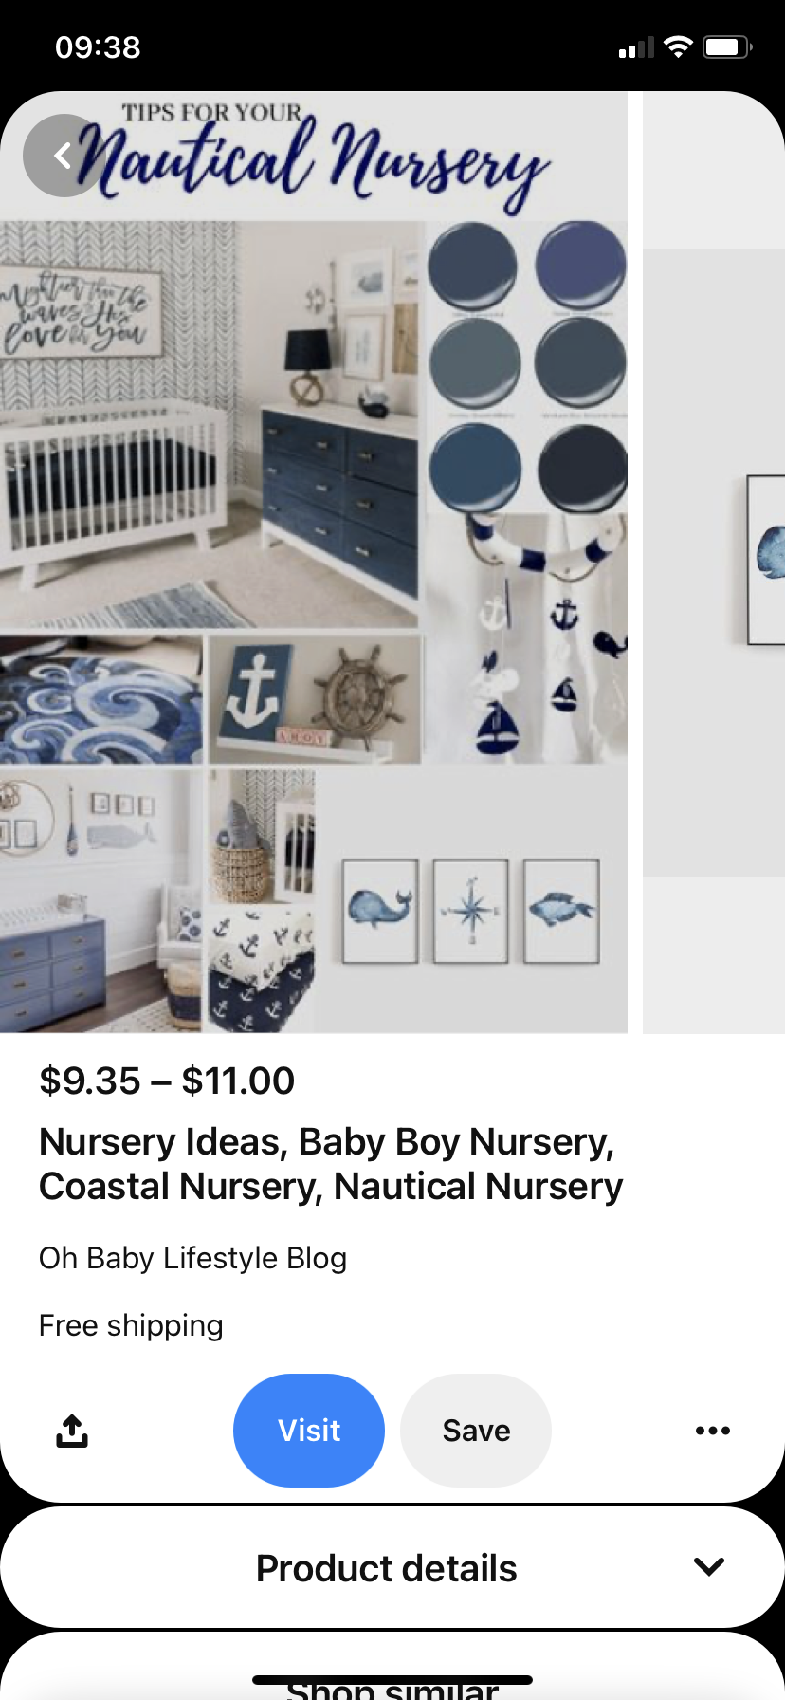Save this pin with Save button

coord(476,1431)
